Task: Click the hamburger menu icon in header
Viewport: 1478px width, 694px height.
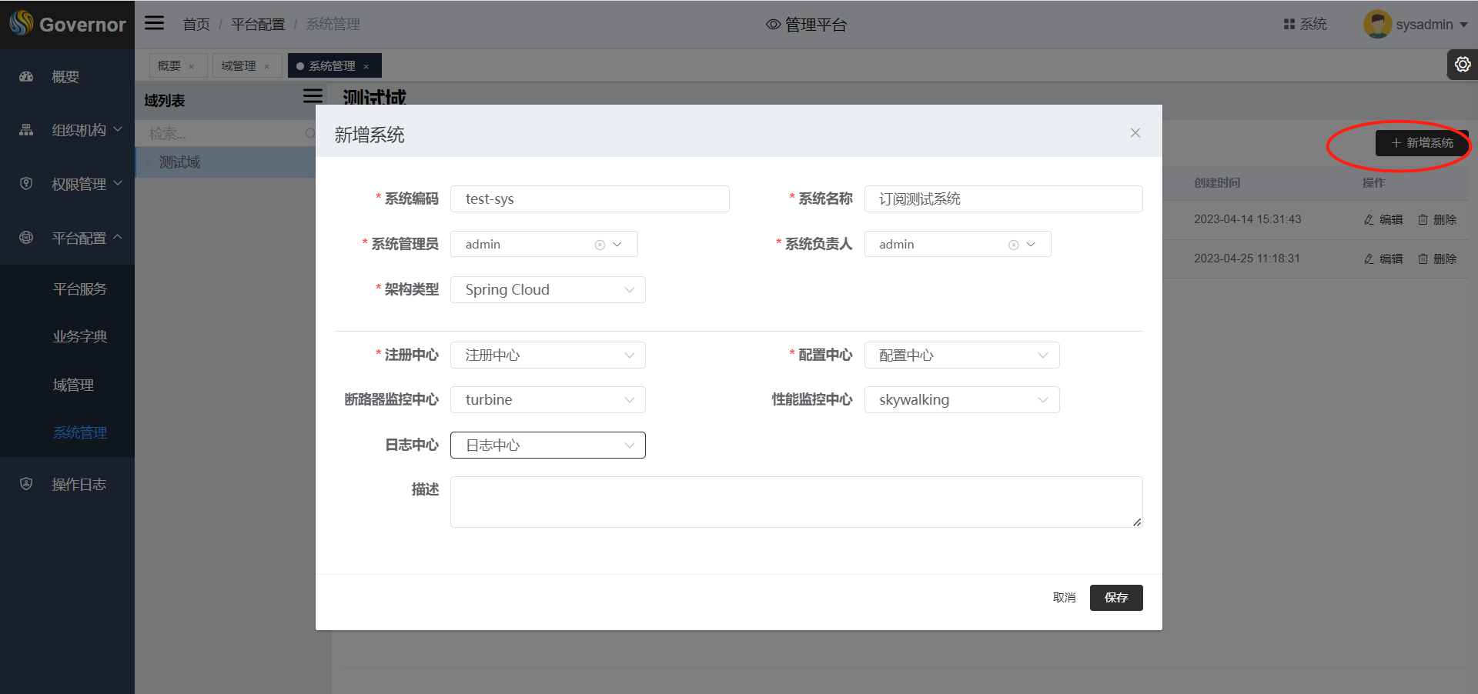Action: [155, 23]
